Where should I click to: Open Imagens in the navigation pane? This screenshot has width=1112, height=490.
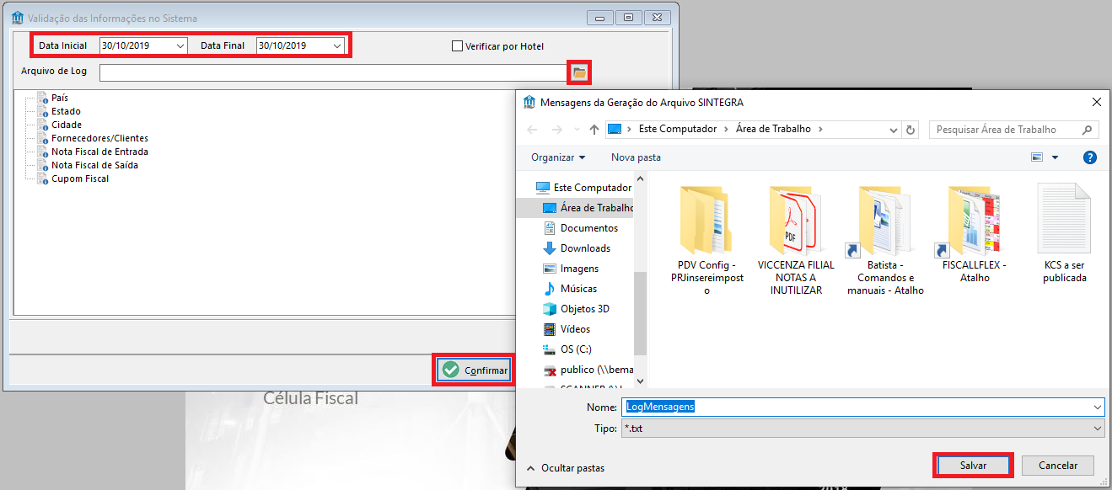[579, 269]
